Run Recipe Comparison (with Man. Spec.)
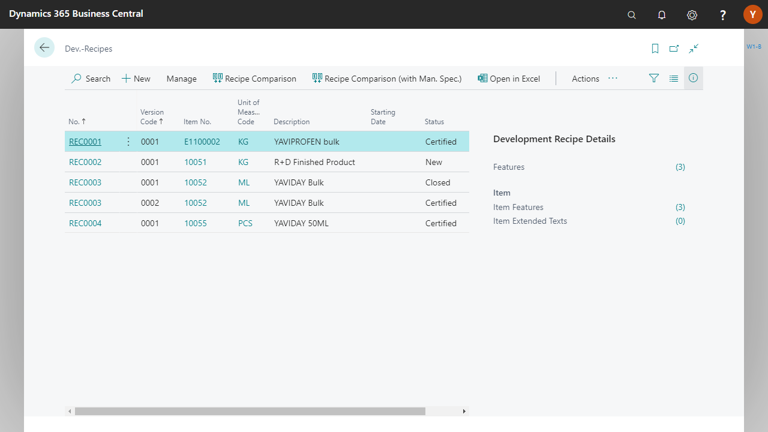The width and height of the screenshot is (768, 432). pos(387,79)
